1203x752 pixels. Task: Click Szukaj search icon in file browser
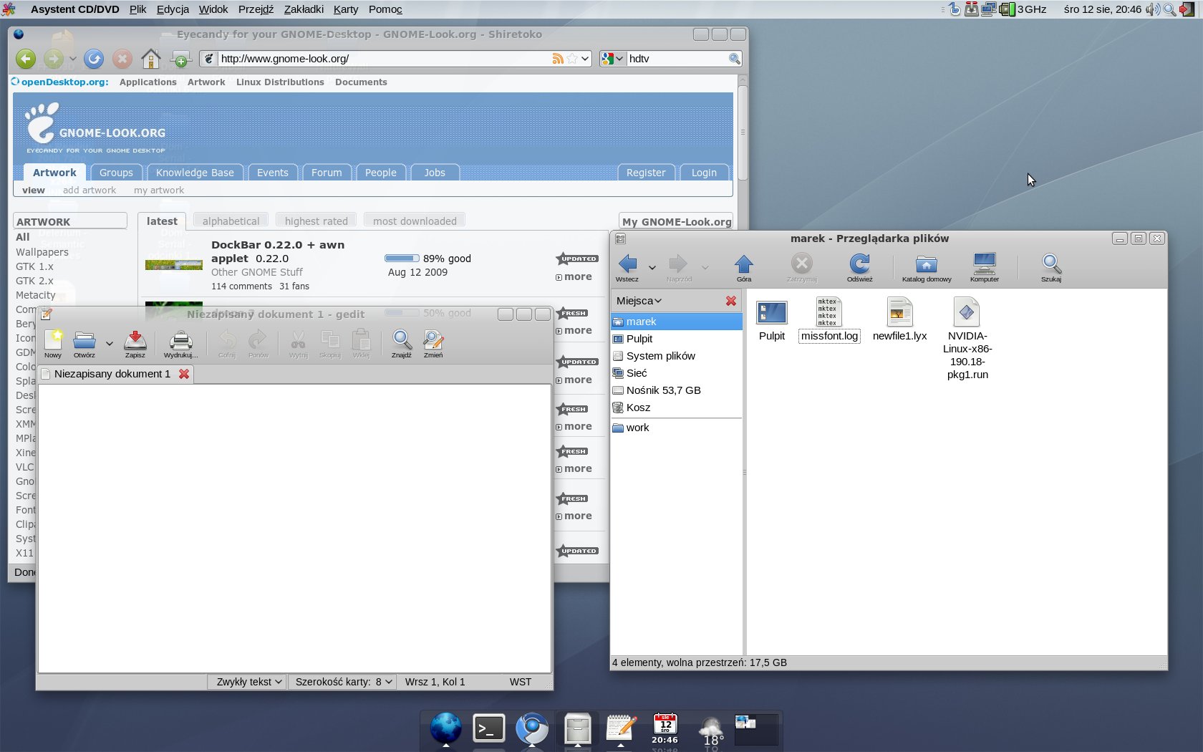[1051, 268]
